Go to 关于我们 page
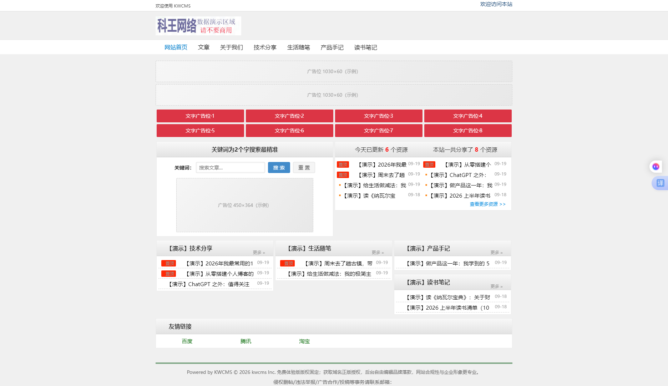Image resolution: width=668 pixels, height=386 pixels. [x=232, y=47]
